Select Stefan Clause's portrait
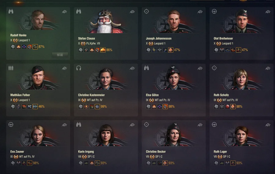This screenshot has width=275, height=174. point(106,21)
